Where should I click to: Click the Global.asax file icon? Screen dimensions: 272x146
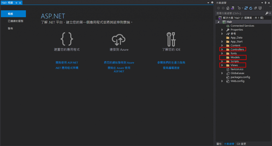pyautogui.click(x=228, y=73)
